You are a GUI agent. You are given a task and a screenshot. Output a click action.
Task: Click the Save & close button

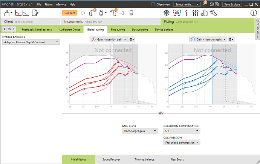pyautogui.click(x=232, y=5)
